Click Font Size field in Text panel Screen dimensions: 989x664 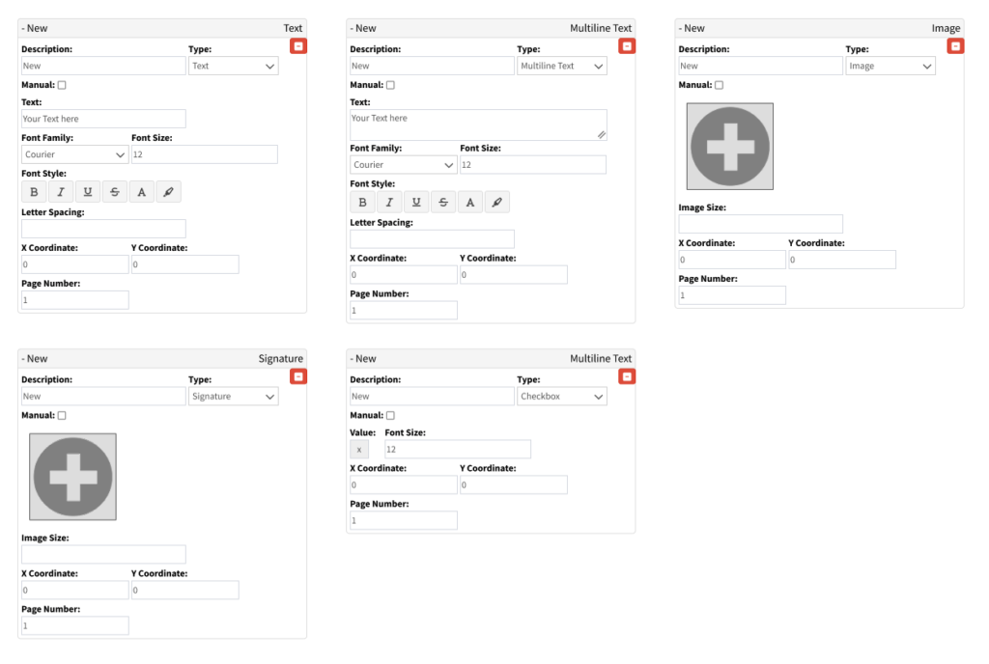click(205, 154)
